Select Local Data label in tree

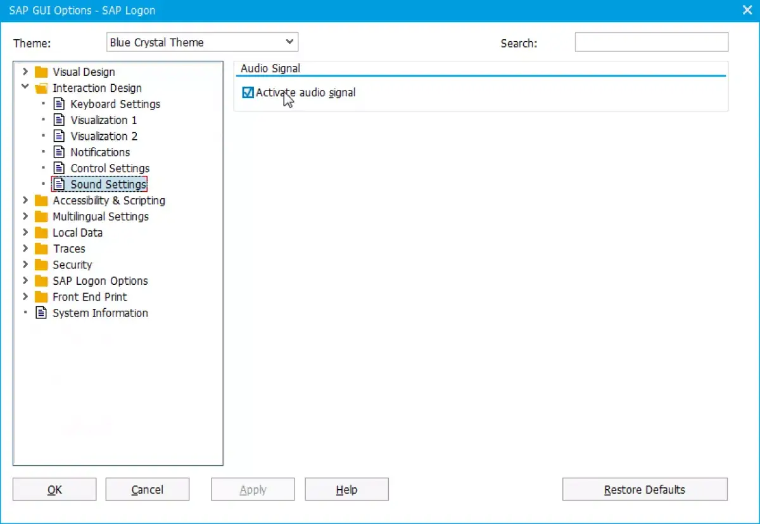[x=77, y=233]
